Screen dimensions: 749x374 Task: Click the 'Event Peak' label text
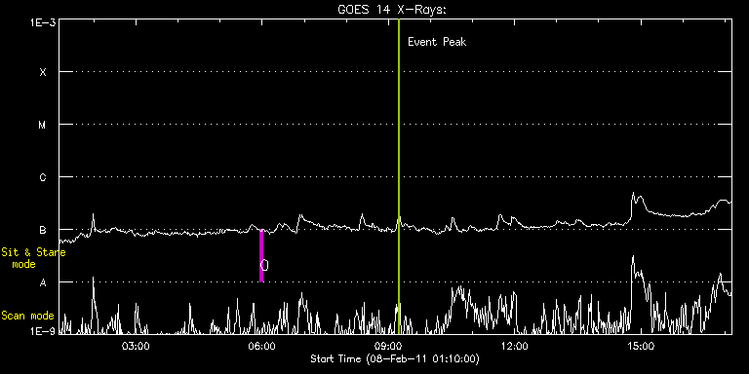click(x=437, y=42)
